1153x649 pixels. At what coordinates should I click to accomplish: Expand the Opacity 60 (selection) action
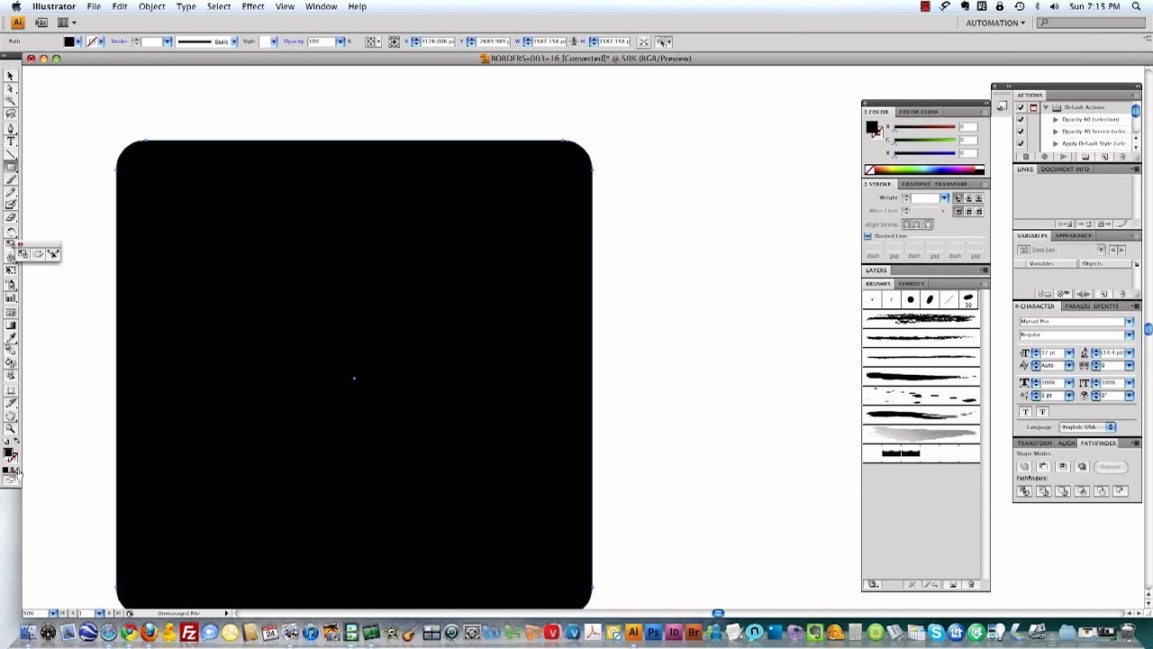(1055, 119)
